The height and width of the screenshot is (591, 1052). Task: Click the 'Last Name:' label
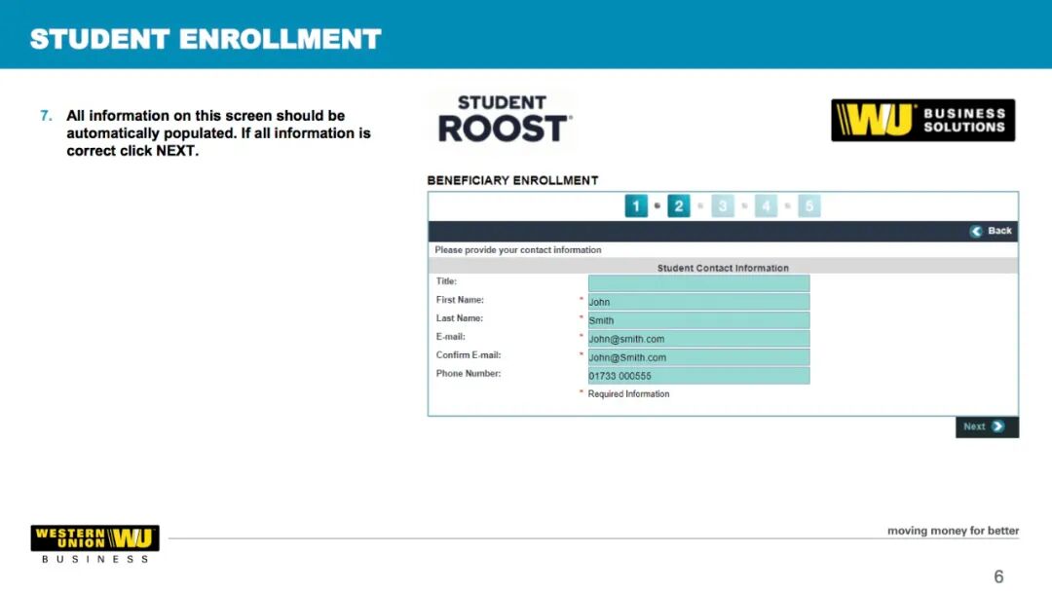460,318
